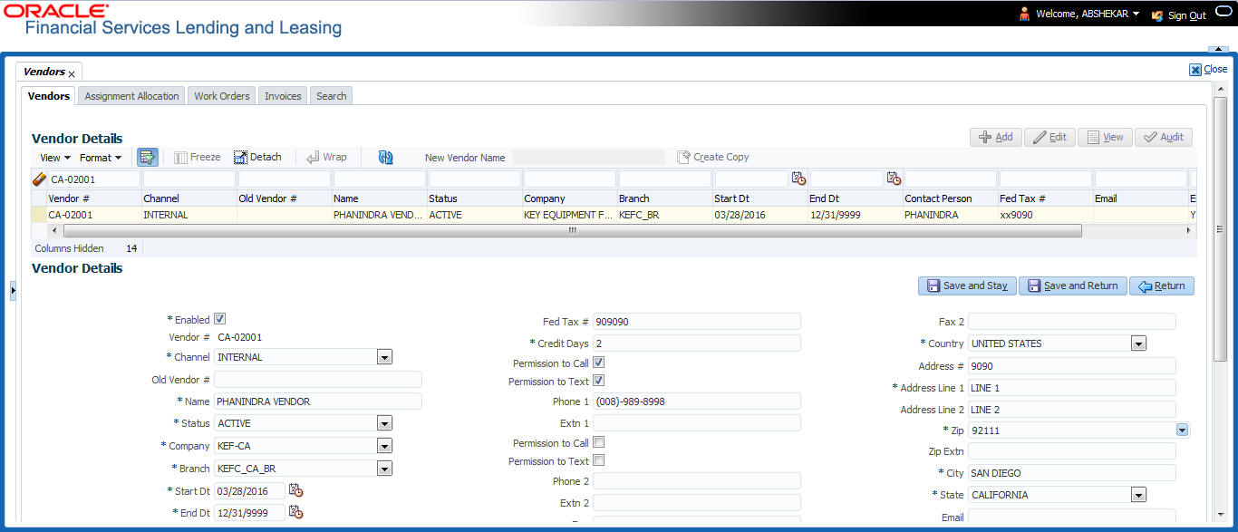Switch to Invoices tab
Screen dimensions: 1238x532
[283, 96]
